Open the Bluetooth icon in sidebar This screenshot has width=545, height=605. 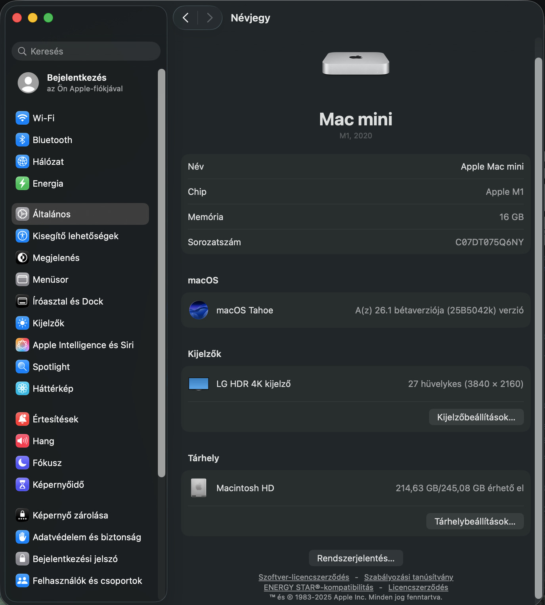coord(22,140)
